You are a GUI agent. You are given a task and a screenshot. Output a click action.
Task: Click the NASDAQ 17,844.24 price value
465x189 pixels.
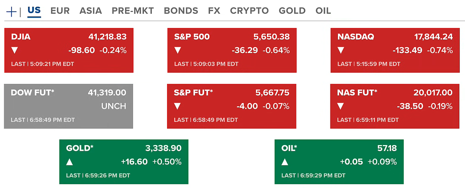pyautogui.click(x=433, y=37)
